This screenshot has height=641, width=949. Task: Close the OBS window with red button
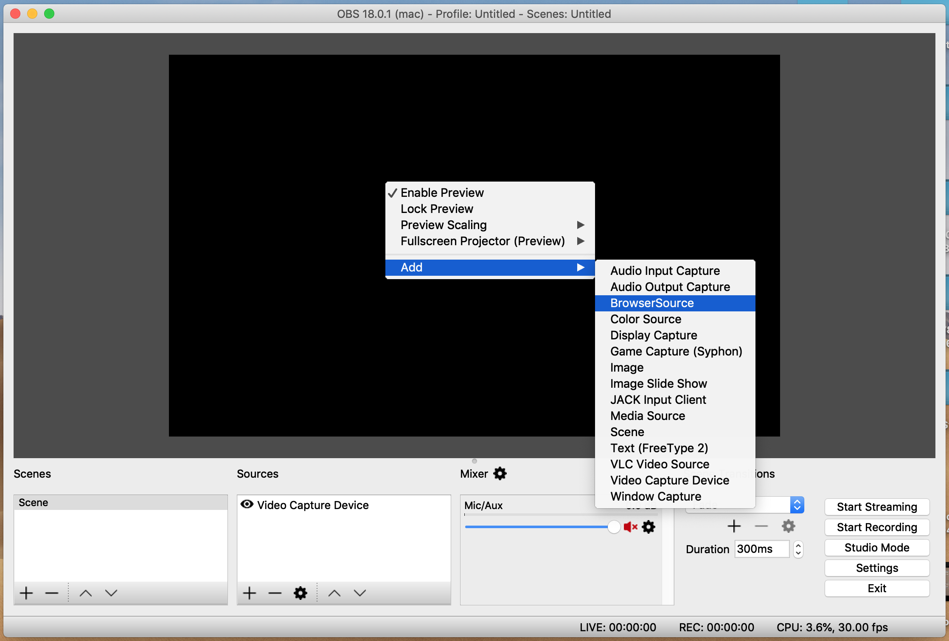click(x=16, y=14)
